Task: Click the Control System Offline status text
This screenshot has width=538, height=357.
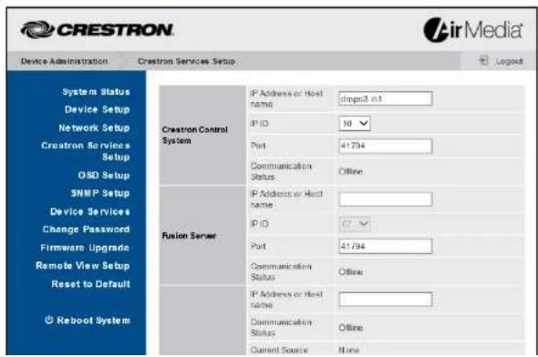Action: [x=351, y=171]
